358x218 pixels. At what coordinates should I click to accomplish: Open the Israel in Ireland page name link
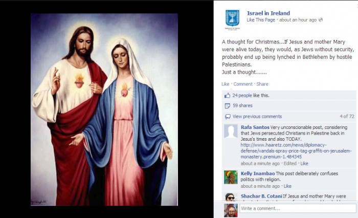point(268,13)
